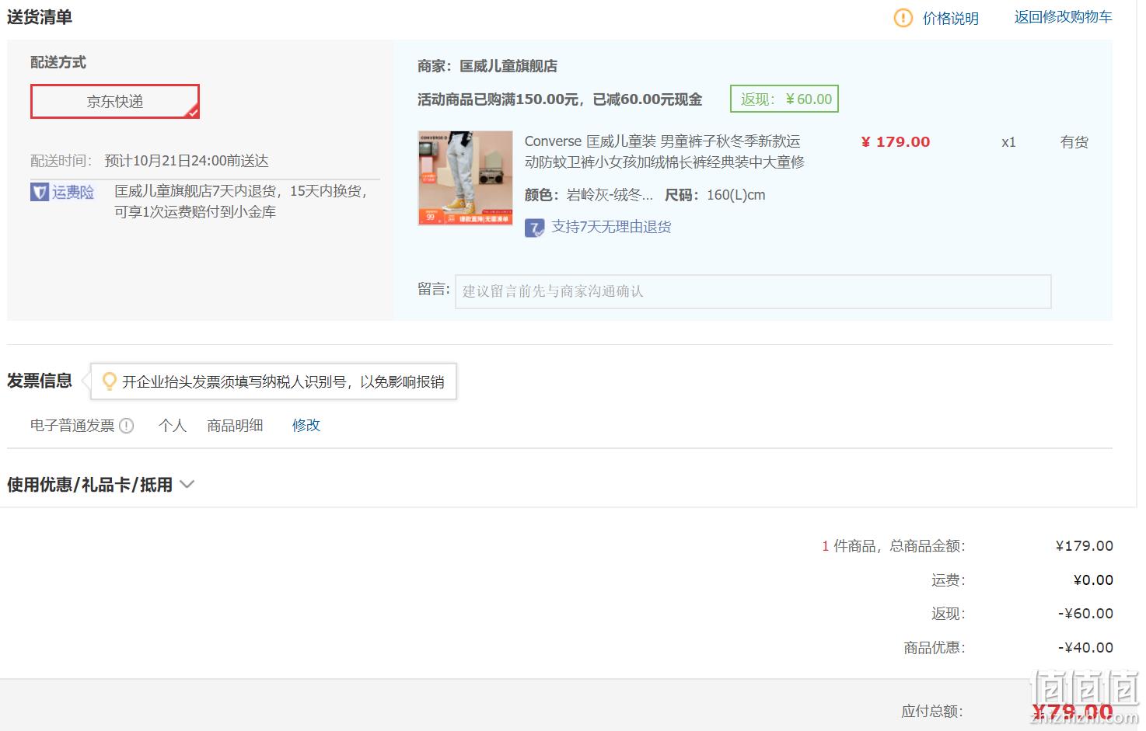Click the 返现 ¥60.00 green badge

pos(784,99)
